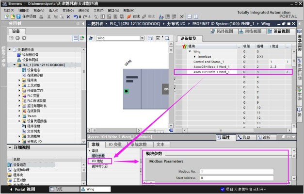
Task: Open the Wing device selection dropdown
Action: click(142, 38)
